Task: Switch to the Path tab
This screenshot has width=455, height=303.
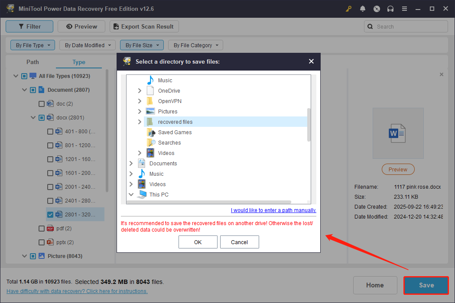Action: [x=32, y=62]
